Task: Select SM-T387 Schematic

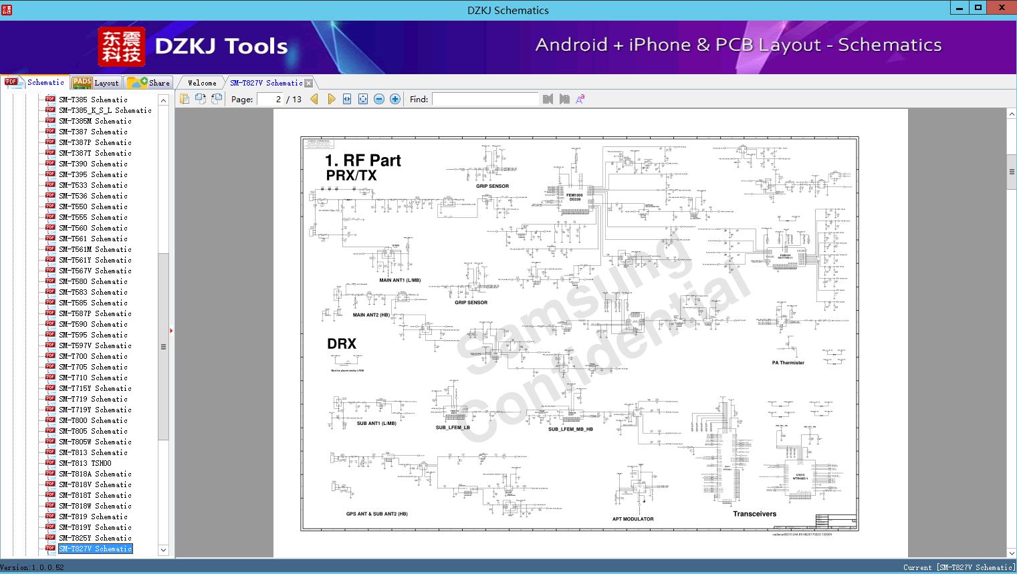Action: [93, 132]
